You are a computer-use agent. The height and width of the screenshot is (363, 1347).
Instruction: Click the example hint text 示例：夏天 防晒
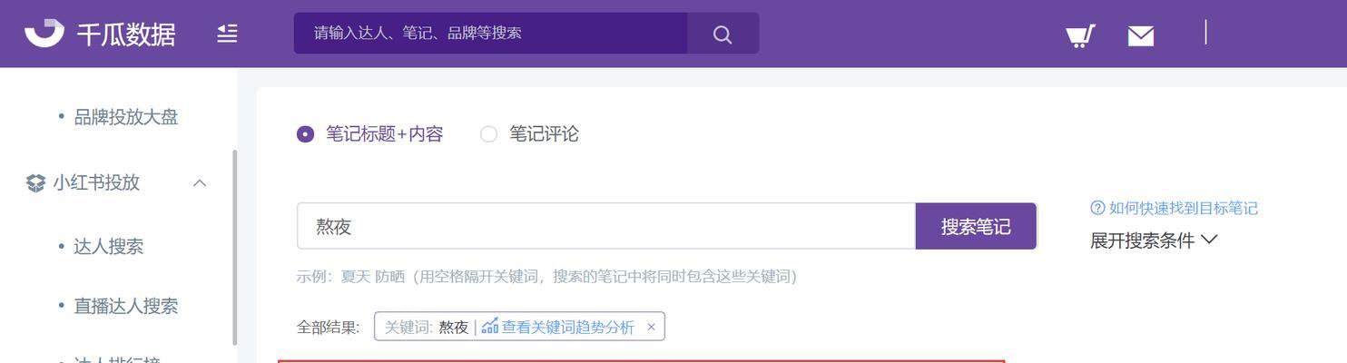546,277
